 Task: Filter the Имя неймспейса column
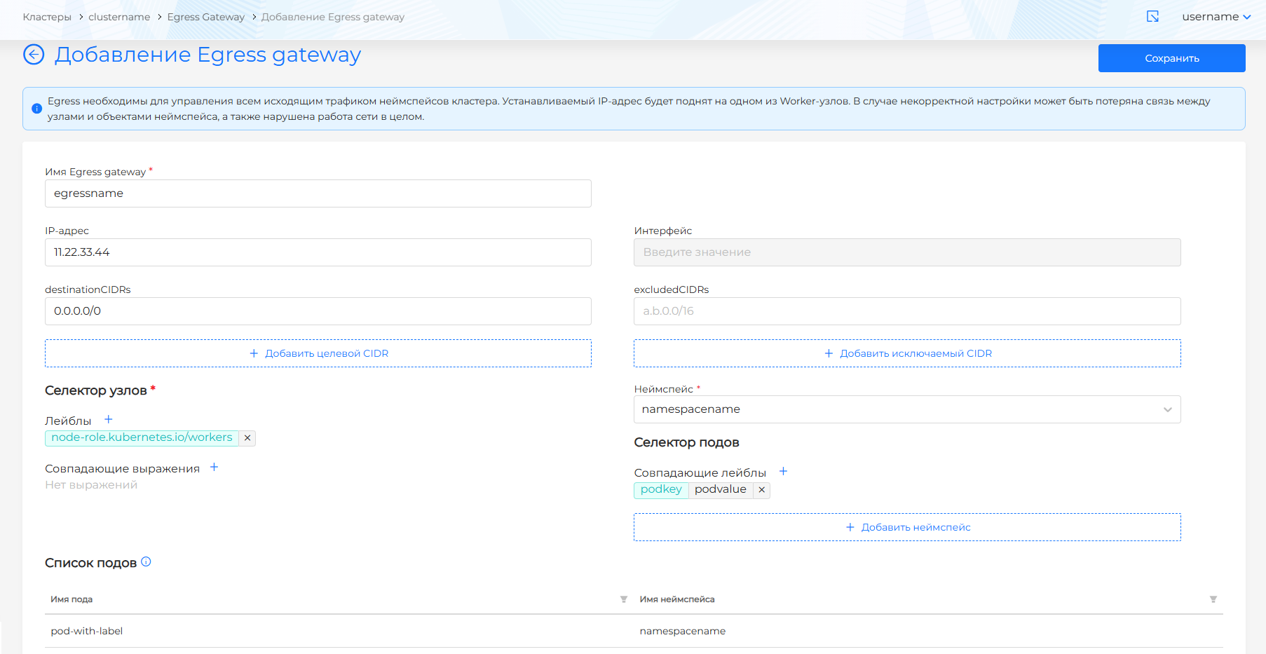point(1213,599)
